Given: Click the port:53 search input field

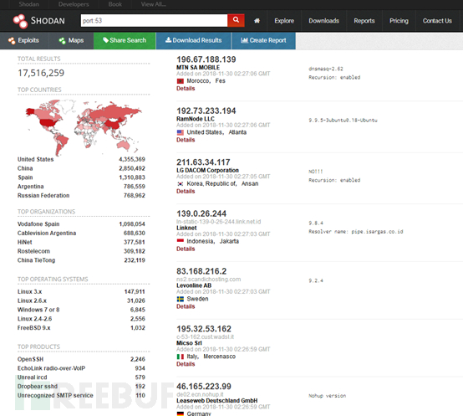Looking at the screenshot, I should pyautogui.click(x=154, y=21).
